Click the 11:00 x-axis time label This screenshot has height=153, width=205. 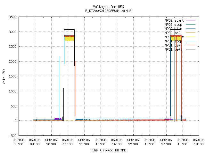pyautogui.click(x=68, y=144)
